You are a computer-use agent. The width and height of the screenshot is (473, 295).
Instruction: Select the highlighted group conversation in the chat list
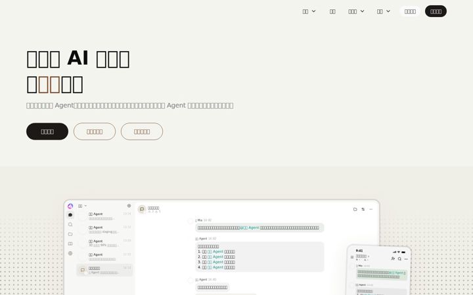104,270
